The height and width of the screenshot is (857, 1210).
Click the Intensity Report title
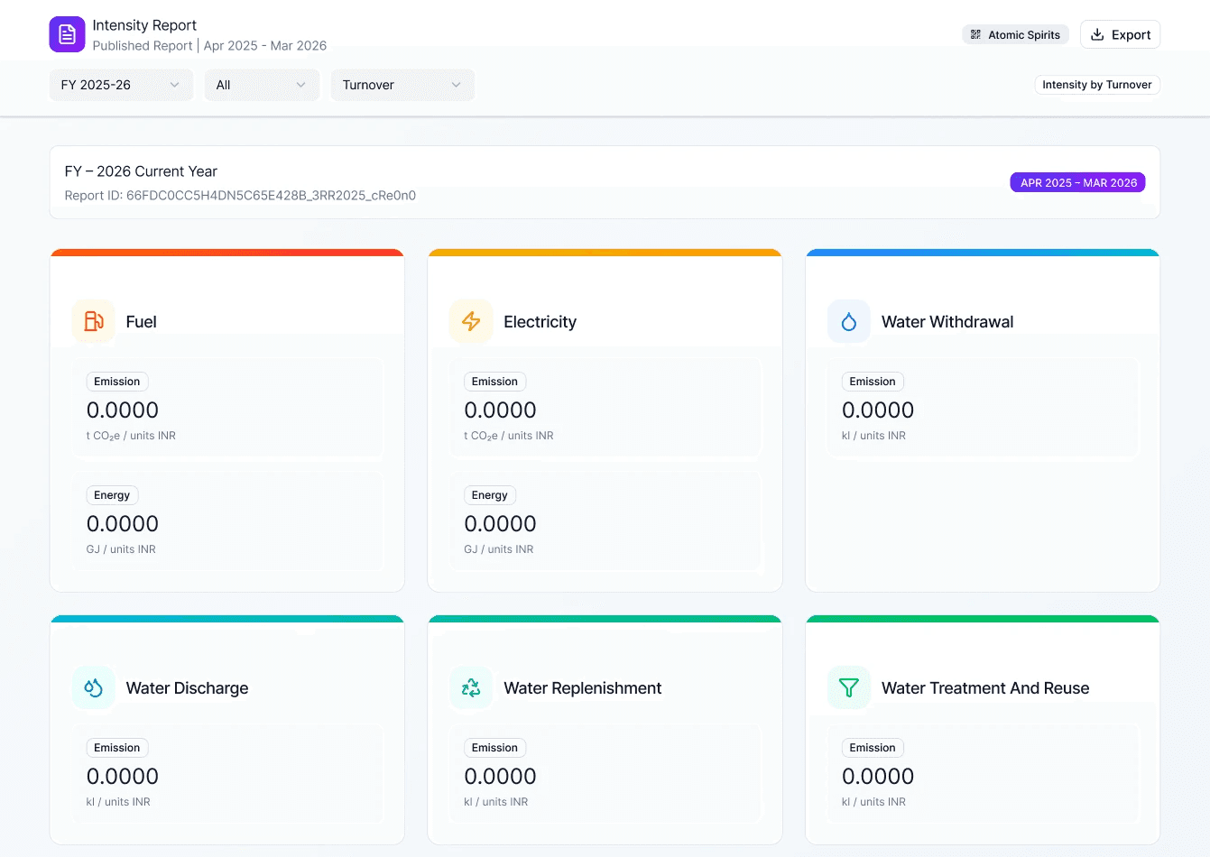pos(144,25)
